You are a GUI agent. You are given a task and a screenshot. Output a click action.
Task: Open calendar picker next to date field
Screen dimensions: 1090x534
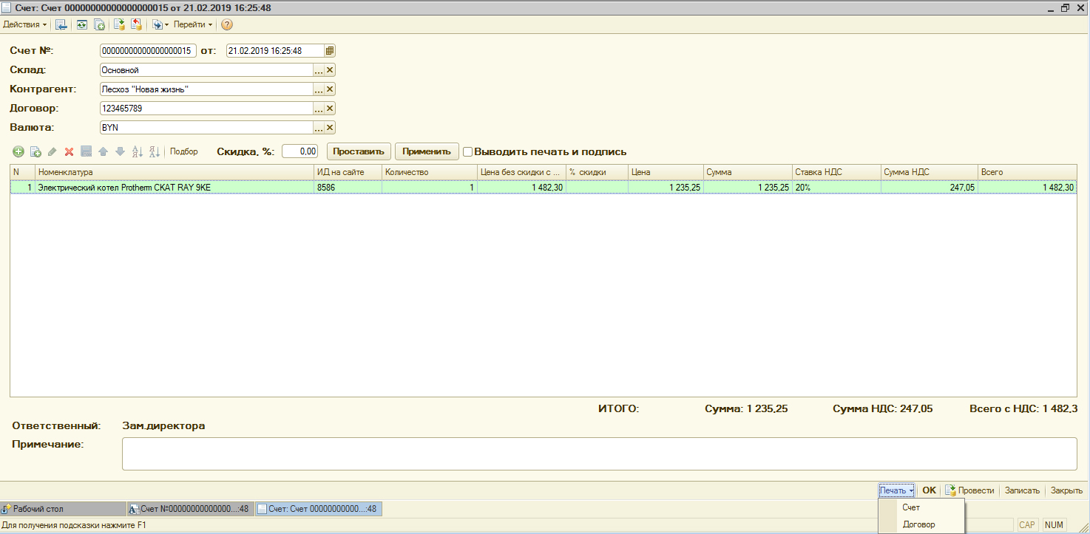pos(330,51)
